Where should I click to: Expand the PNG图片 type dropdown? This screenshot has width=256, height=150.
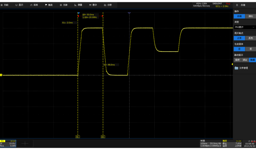[245, 27]
